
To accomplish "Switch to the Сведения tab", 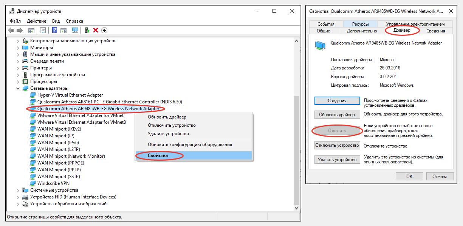I will click(x=435, y=31).
